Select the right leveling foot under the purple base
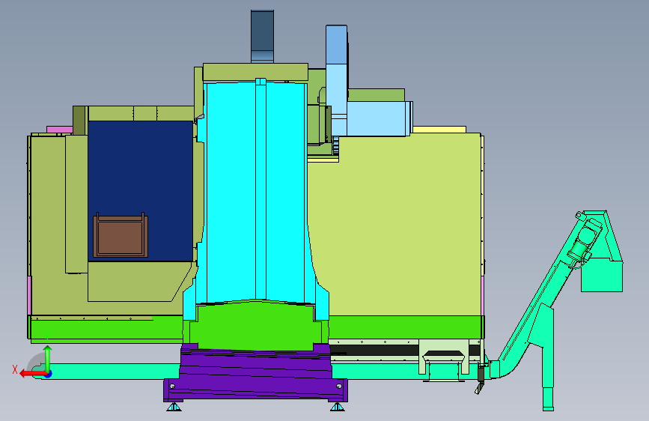This screenshot has height=421, width=649. point(338,407)
